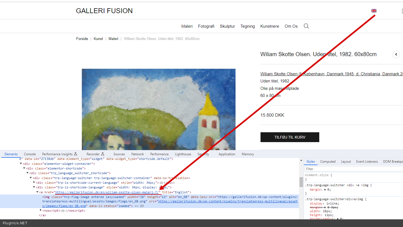Click the ellipsis in the trp-ls-shortcode-current-language div

[161, 183]
